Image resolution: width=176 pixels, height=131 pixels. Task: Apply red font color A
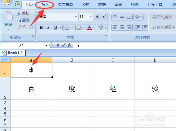point(89,28)
